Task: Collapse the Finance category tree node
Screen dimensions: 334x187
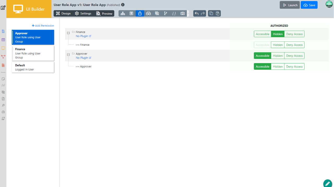Action: pyautogui.click(x=68, y=33)
